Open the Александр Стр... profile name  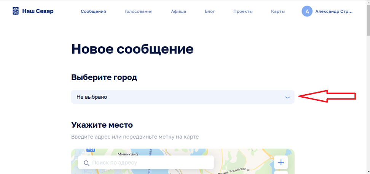334,11
